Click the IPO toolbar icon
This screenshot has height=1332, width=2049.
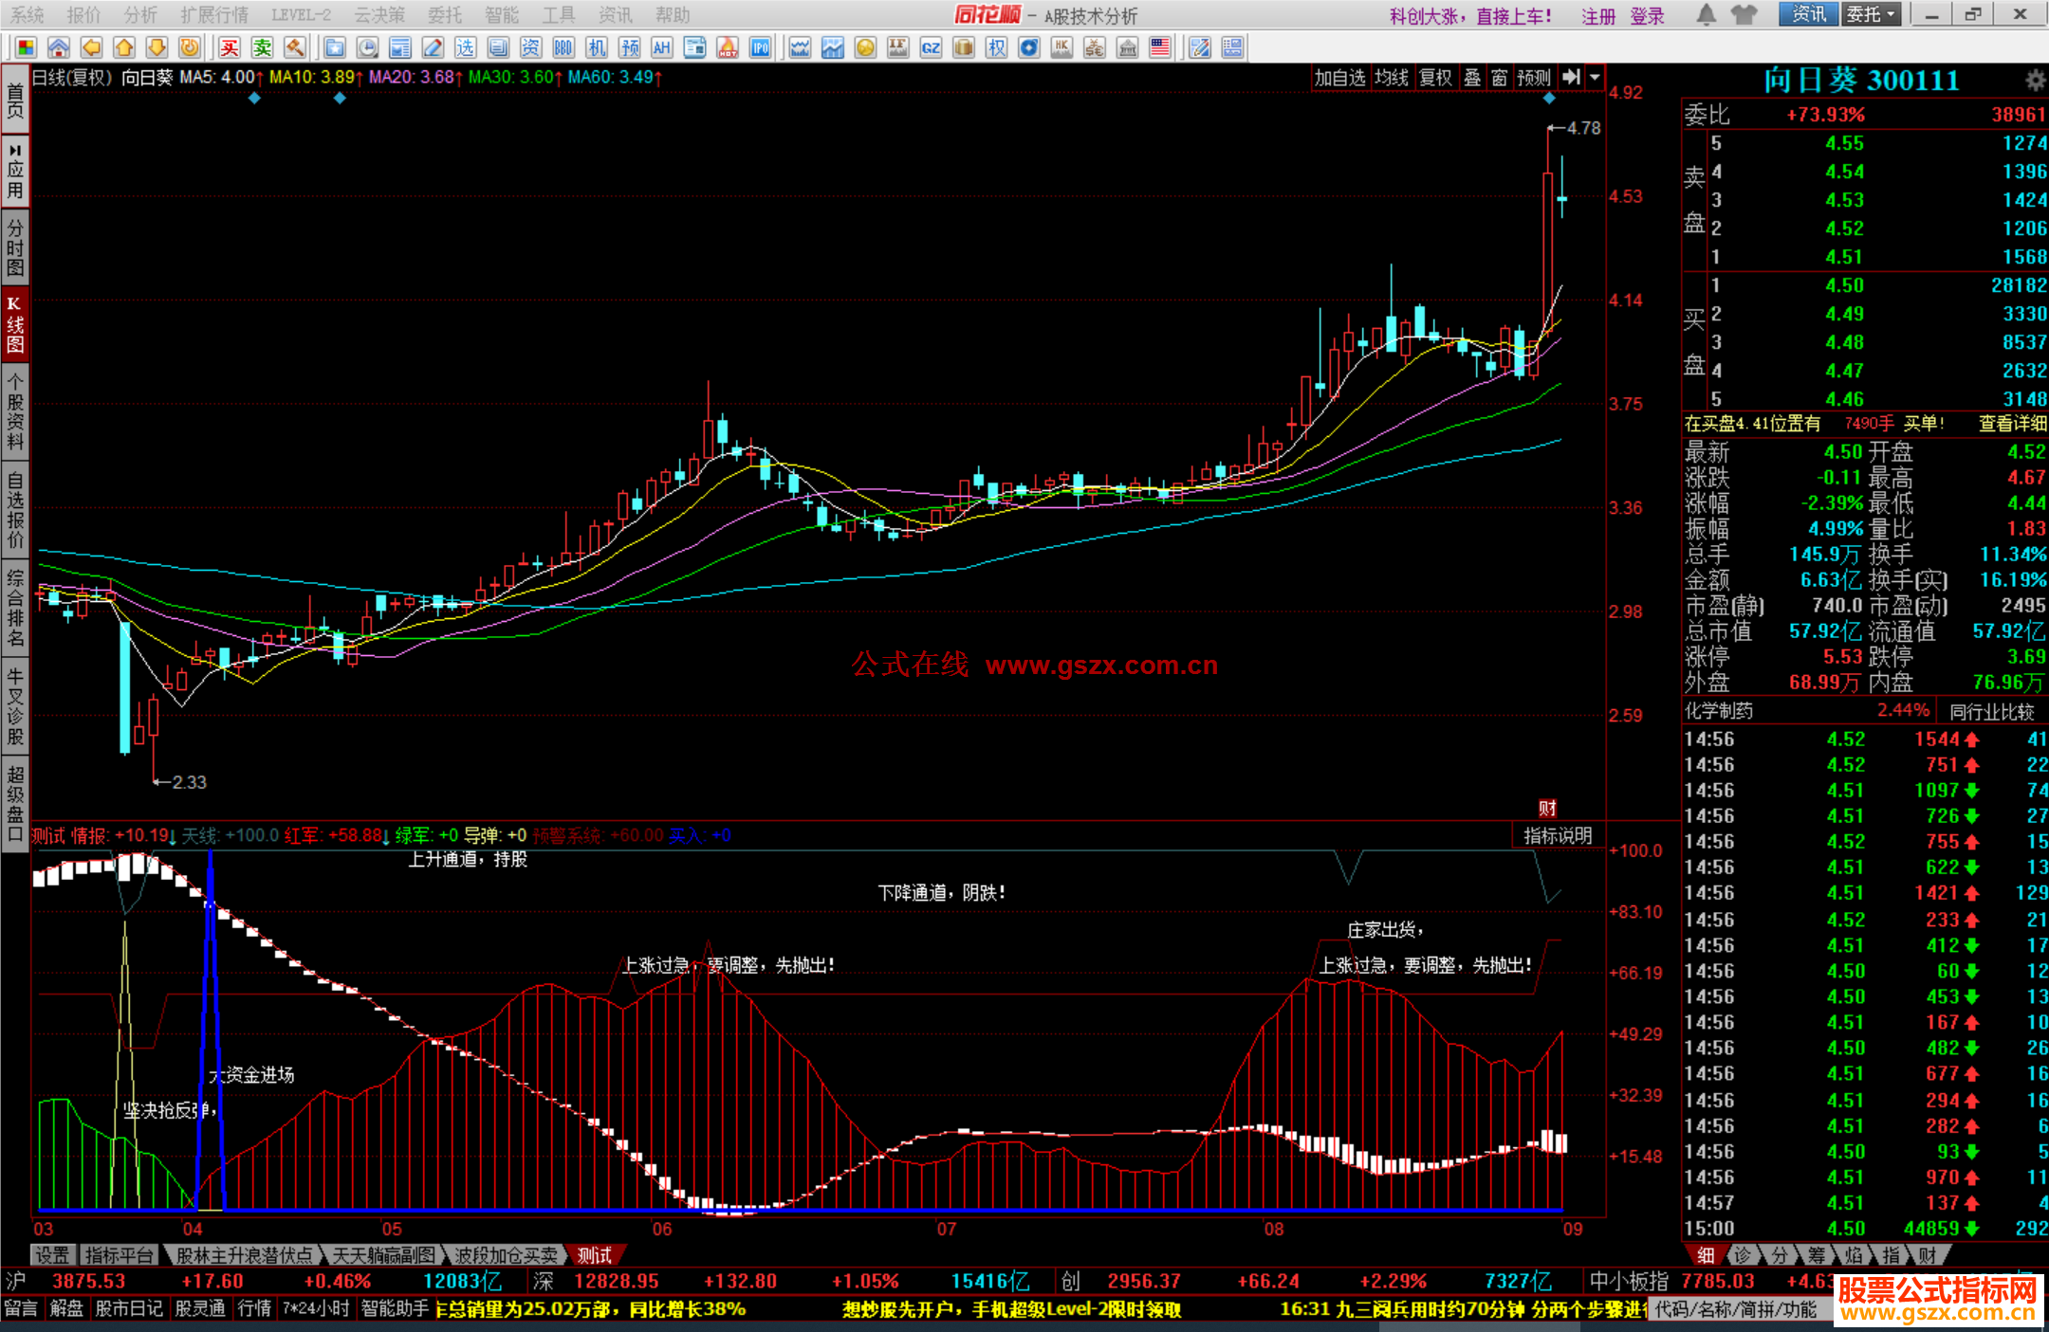coord(760,47)
